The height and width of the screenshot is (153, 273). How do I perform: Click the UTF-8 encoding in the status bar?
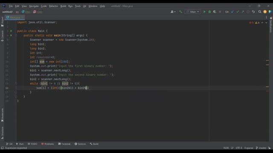(x=239, y=148)
